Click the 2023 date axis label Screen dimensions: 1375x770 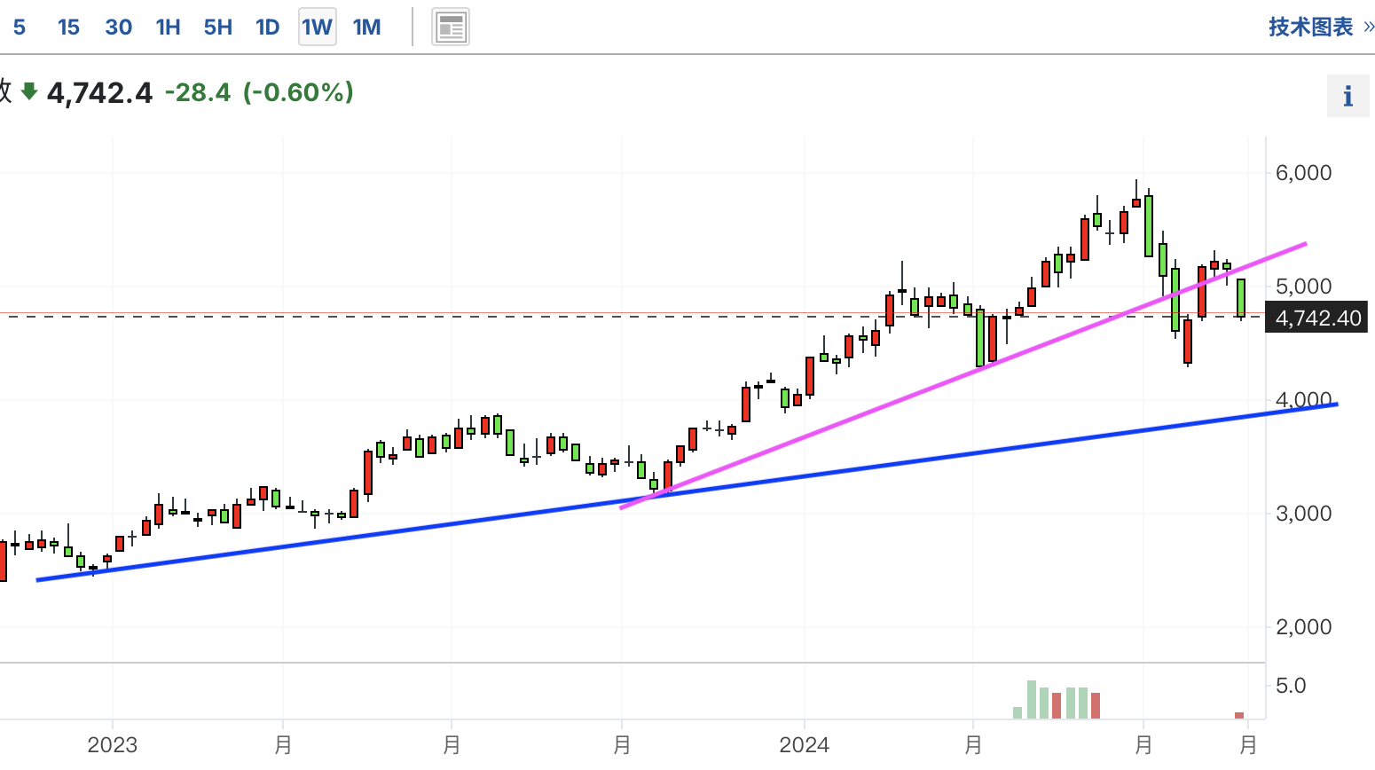click(x=113, y=744)
